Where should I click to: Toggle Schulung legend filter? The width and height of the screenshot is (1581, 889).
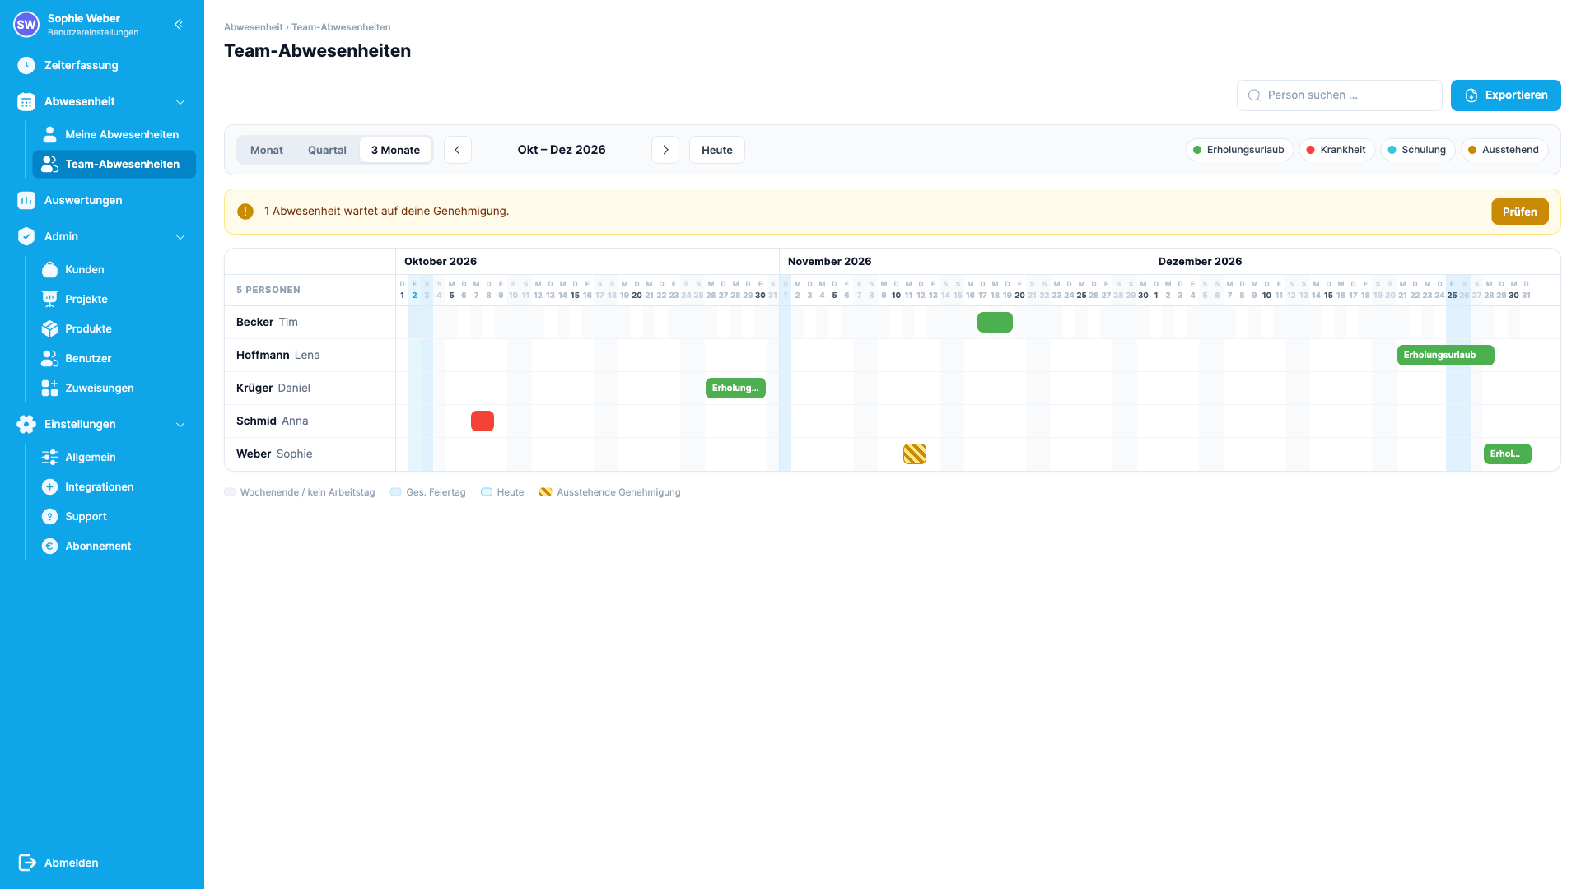pyautogui.click(x=1417, y=150)
